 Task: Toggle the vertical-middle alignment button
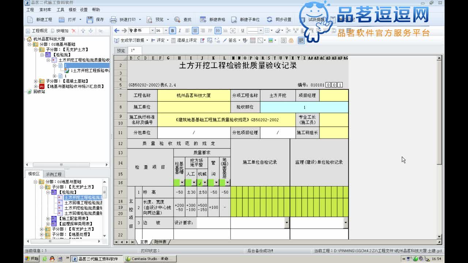click(218, 31)
